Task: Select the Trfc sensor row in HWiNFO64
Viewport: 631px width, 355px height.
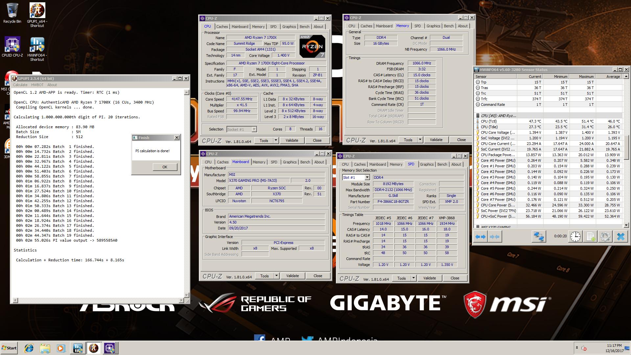Action: [549, 99]
